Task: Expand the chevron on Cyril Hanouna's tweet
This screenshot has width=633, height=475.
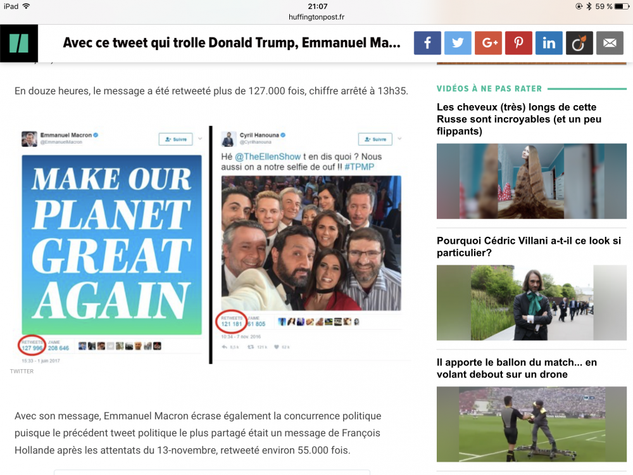Action: tap(399, 139)
